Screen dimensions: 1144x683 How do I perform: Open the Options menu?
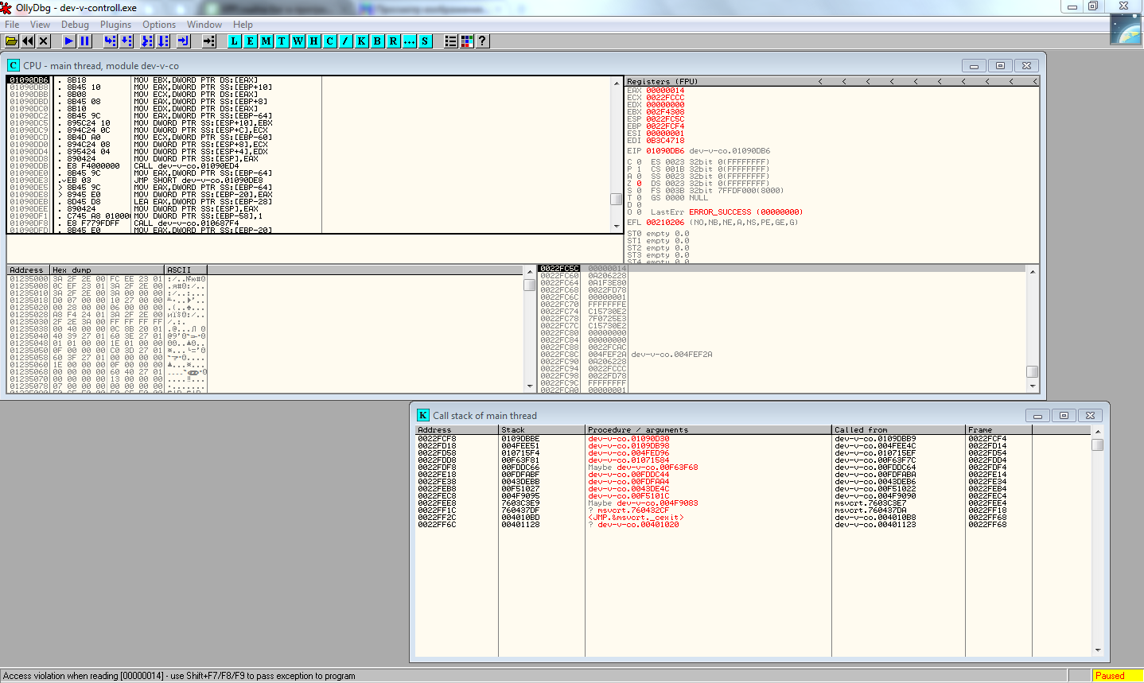point(159,25)
